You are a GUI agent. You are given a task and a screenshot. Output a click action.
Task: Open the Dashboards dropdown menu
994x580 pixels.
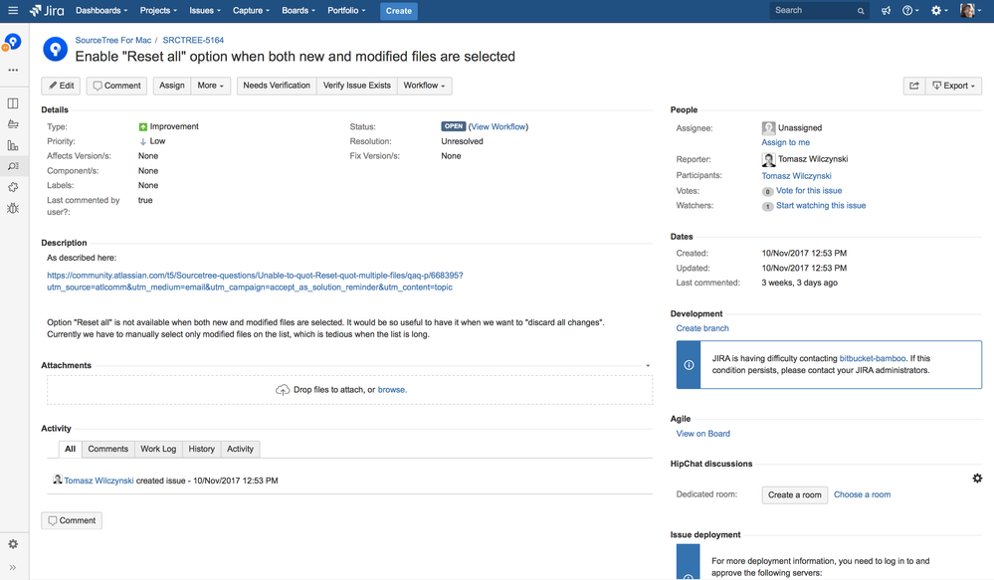[101, 11]
